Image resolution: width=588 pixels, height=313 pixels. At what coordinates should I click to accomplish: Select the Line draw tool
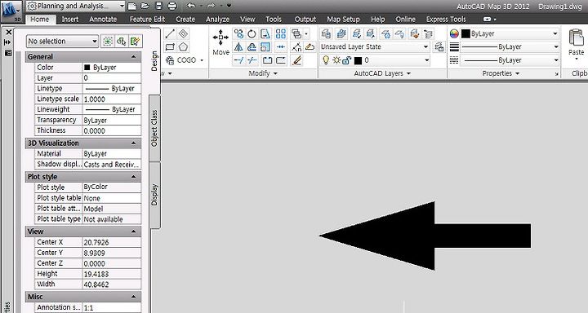pos(170,33)
